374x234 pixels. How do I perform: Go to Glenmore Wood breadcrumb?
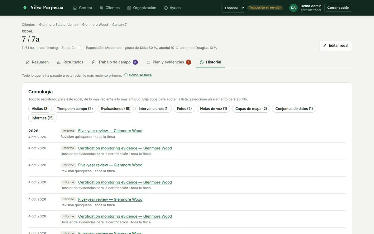click(x=95, y=25)
